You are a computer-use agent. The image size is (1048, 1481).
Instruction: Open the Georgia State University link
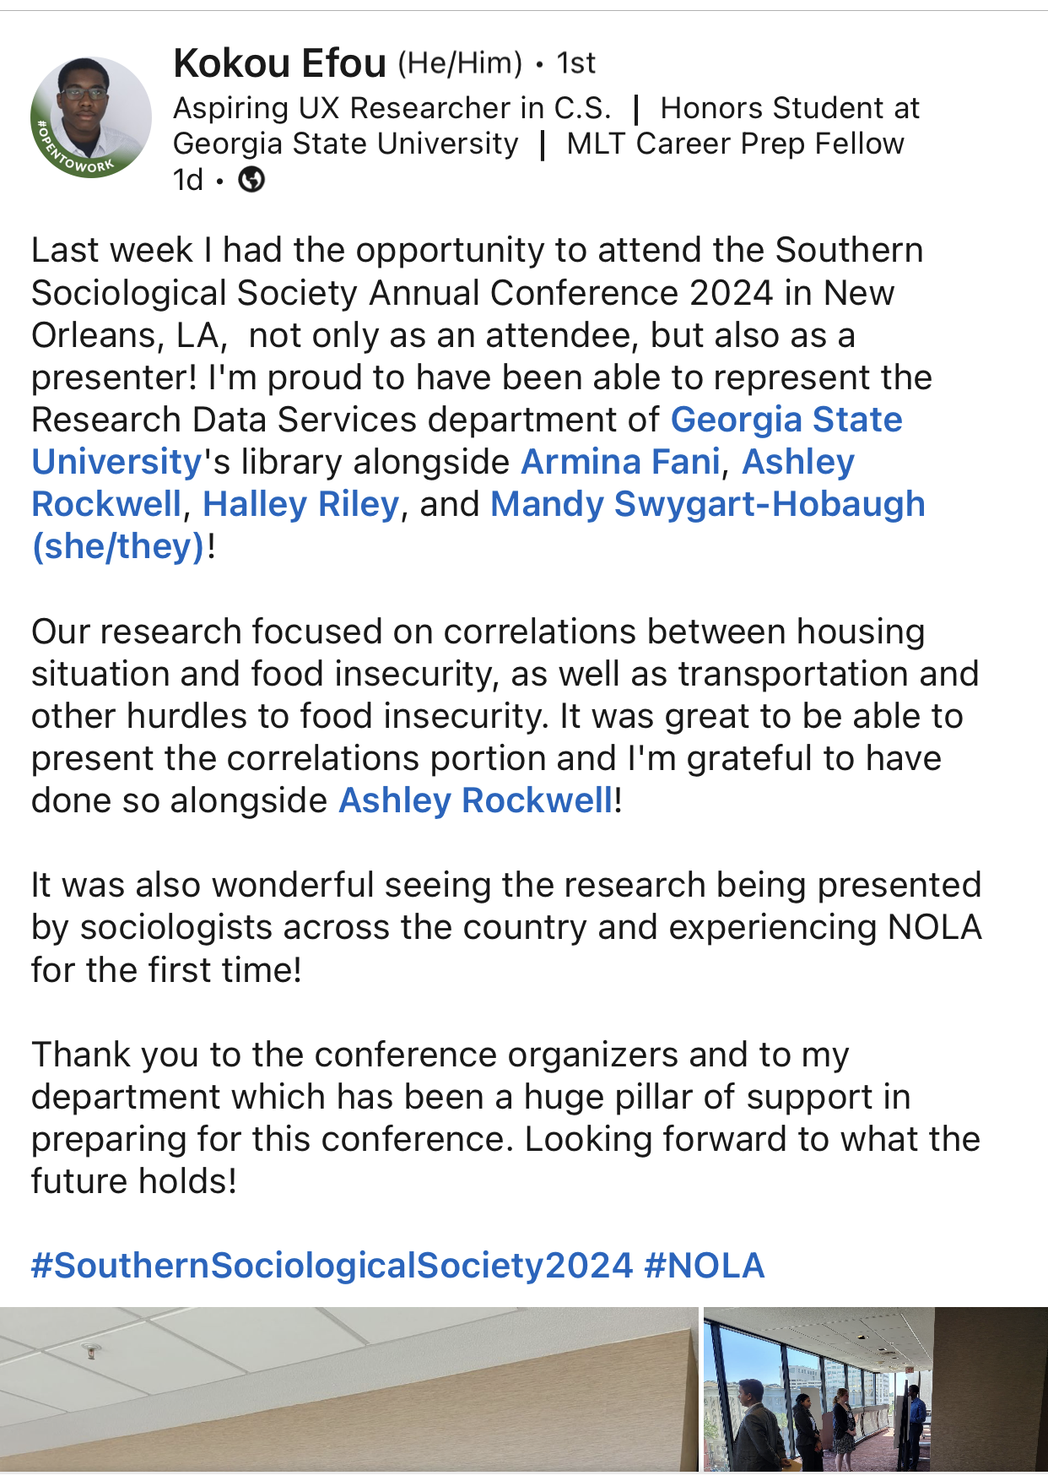pyautogui.click(x=786, y=420)
